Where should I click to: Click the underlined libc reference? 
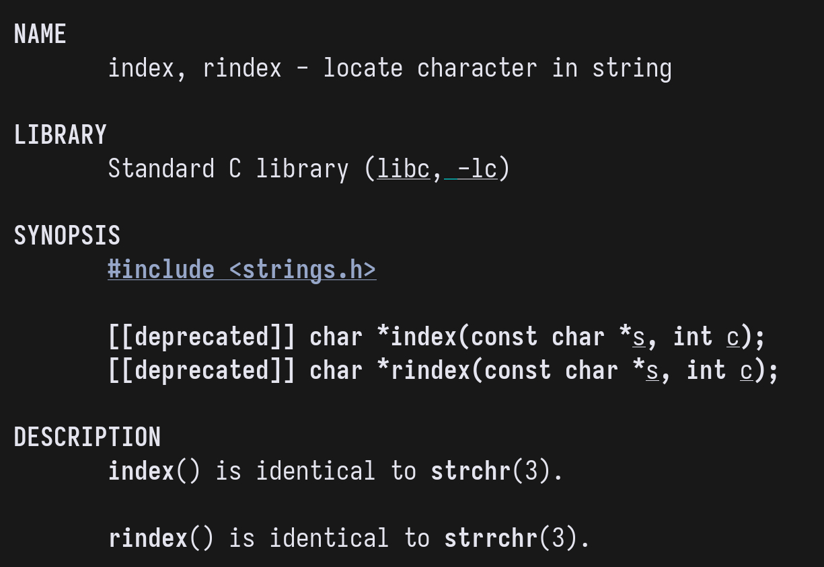tap(403, 169)
